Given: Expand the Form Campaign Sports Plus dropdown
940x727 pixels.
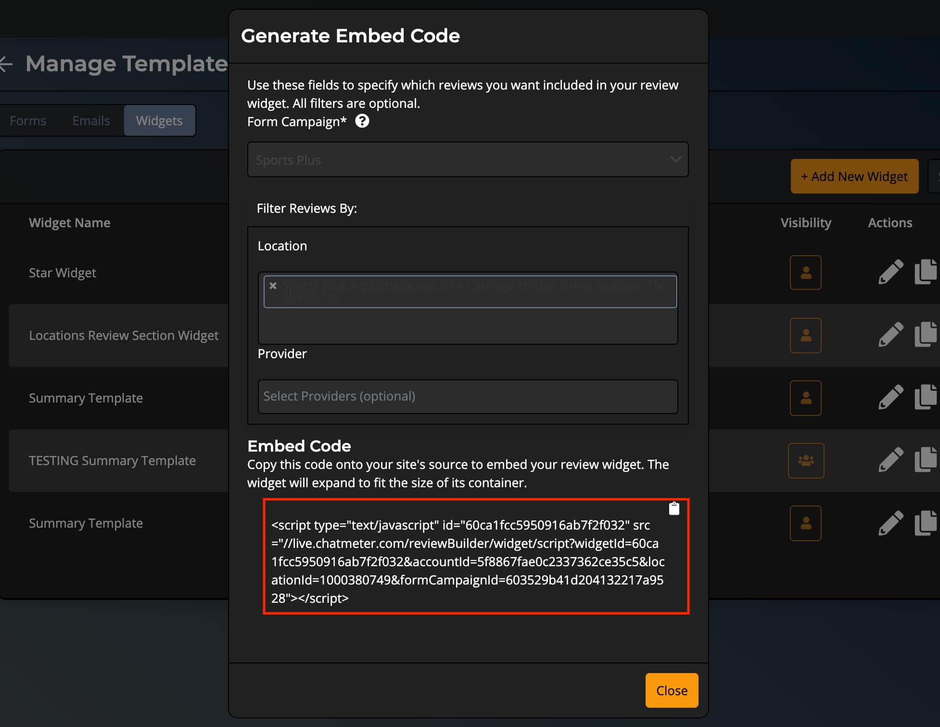Looking at the screenshot, I should point(468,159).
